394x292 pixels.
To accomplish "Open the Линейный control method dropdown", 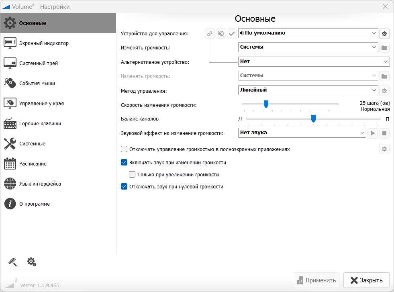I will pos(308,90).
